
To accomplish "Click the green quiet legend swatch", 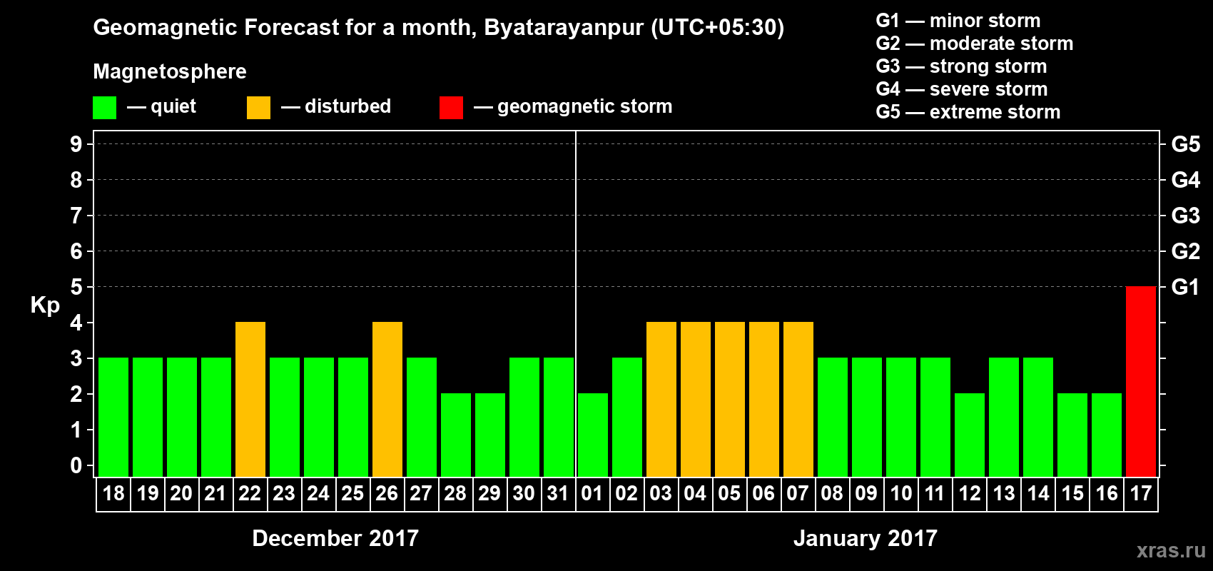I will point(105,108).
